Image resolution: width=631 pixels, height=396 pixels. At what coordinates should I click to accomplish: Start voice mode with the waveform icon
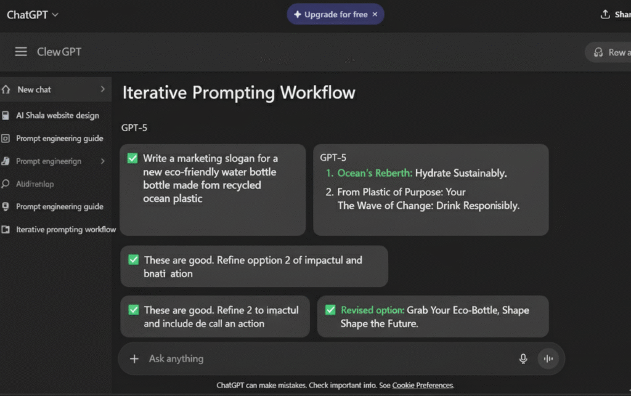tap(548, 358)
